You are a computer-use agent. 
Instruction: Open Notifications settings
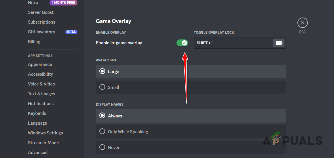point(41,104)
